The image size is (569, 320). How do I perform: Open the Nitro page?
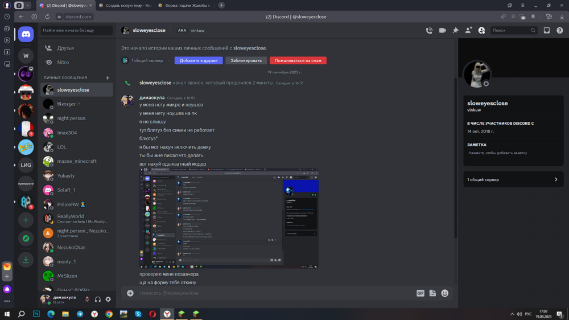click(x=77, y=62)
